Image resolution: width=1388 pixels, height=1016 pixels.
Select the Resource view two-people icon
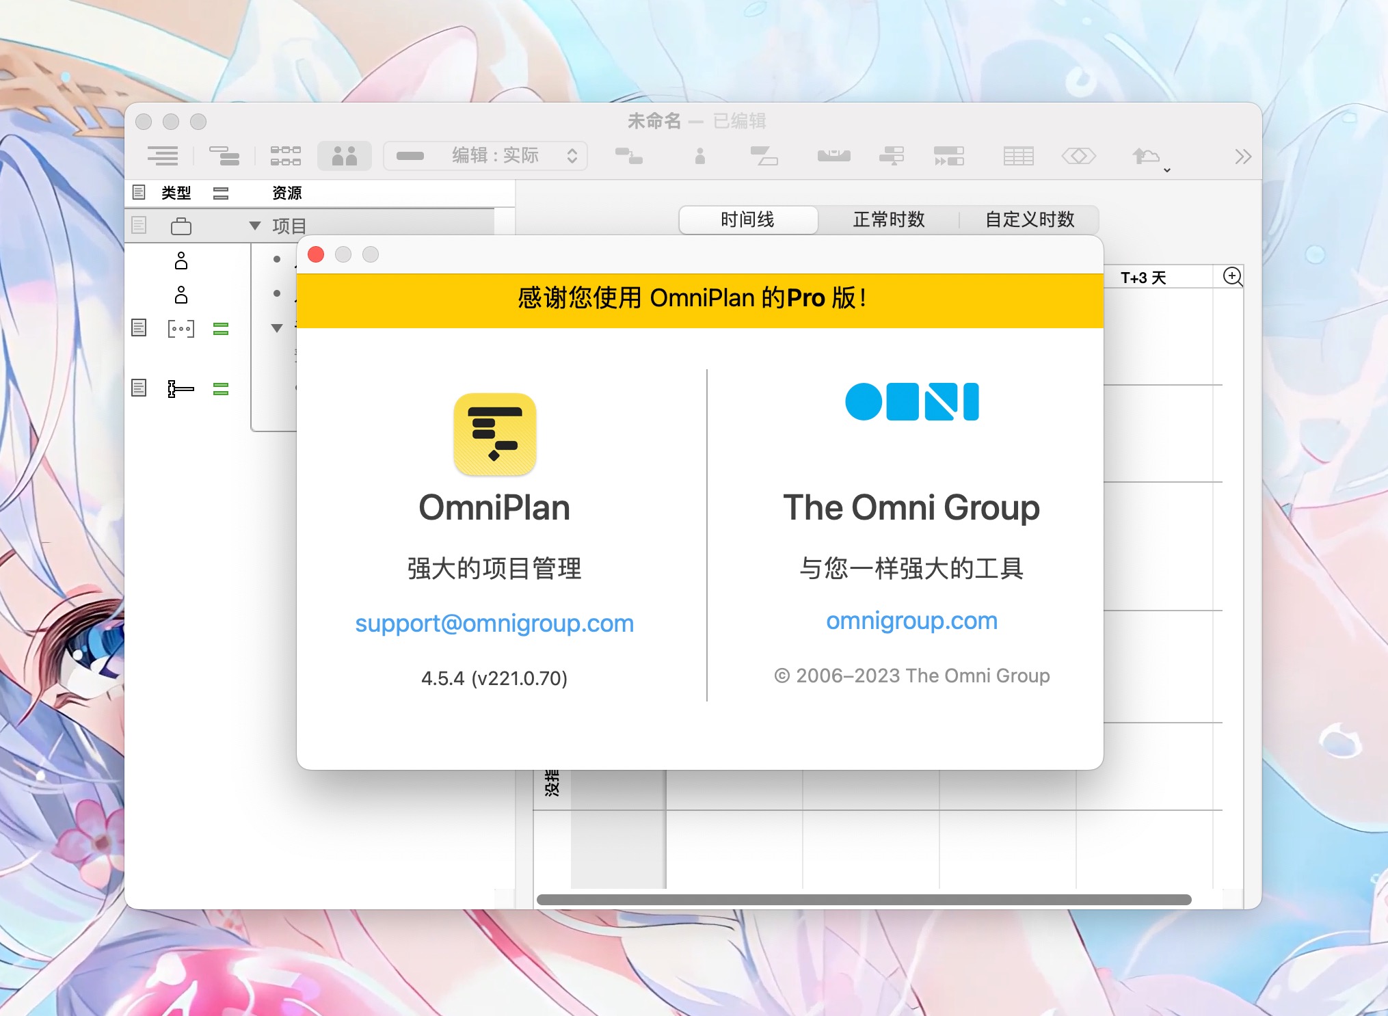pos(345,156)
